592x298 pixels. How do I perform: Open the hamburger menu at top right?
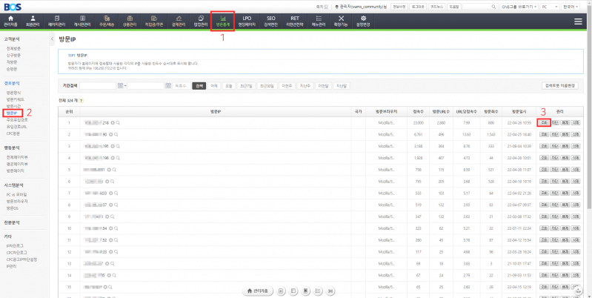[577, 21]
